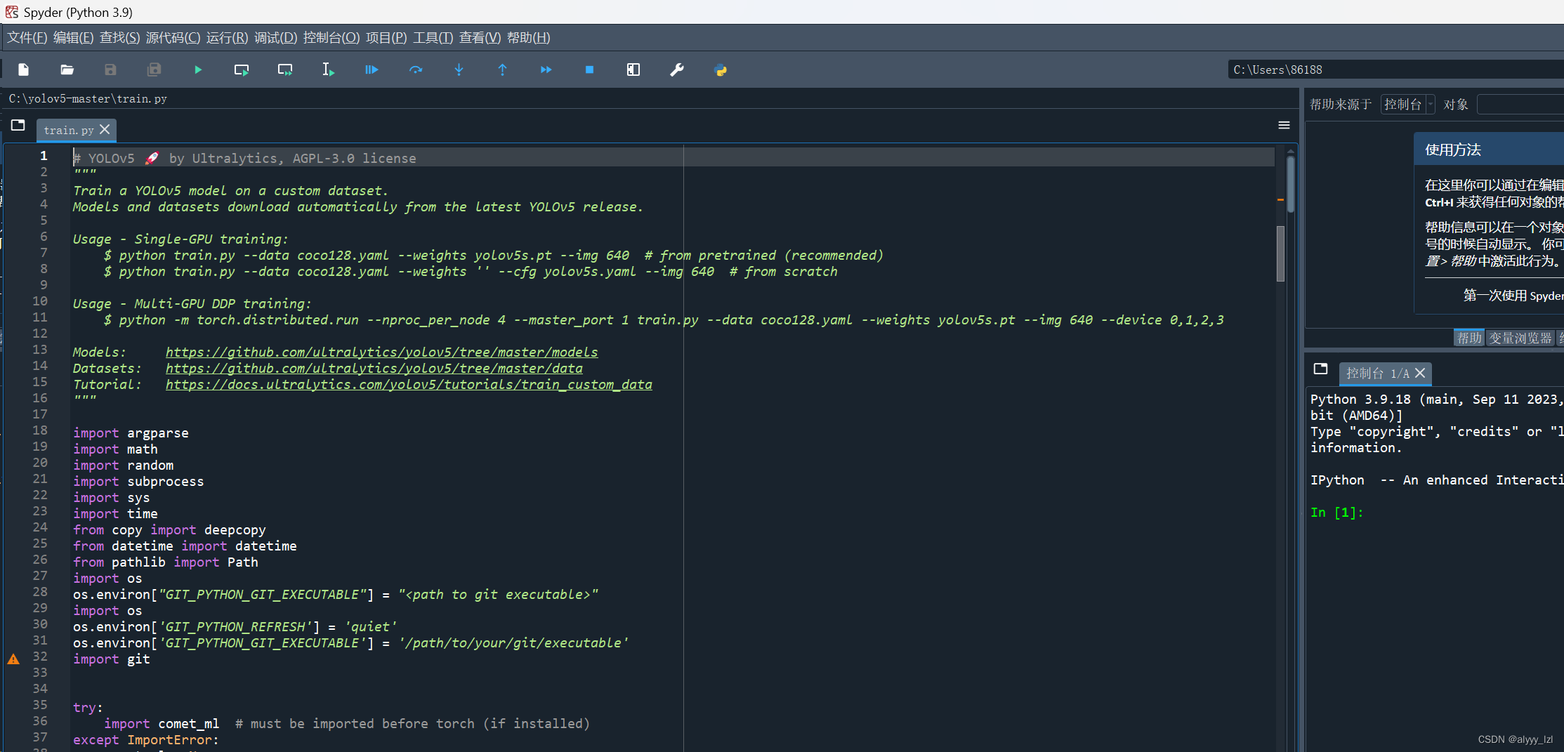Open the 工具(T) menu
The width and height of the screenshot is (1564, 752).
coord(433,38)
